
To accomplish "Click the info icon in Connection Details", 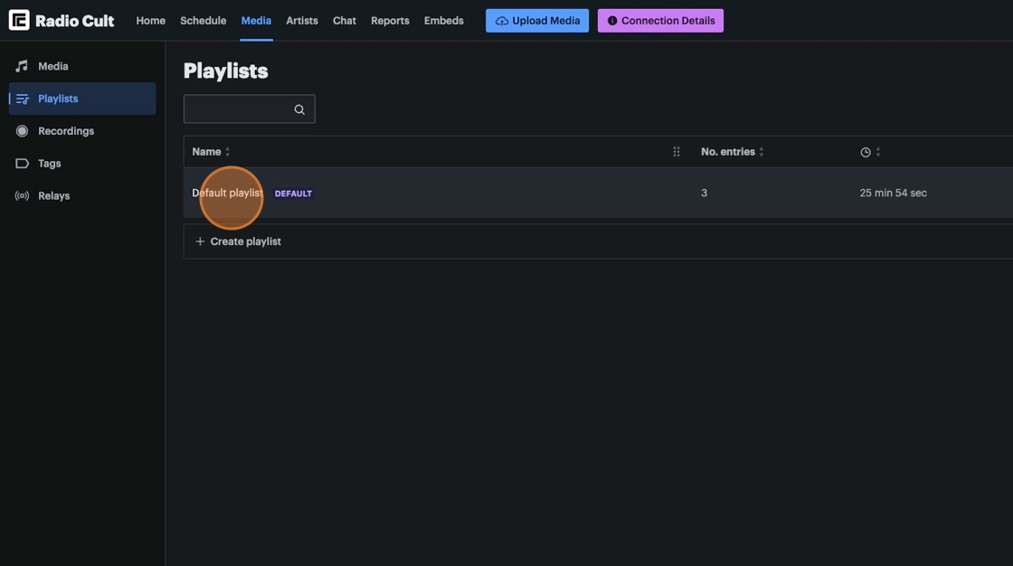I will (x=611, y=21).
